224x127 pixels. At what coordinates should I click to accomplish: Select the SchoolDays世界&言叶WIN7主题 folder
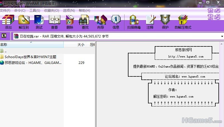30,57
